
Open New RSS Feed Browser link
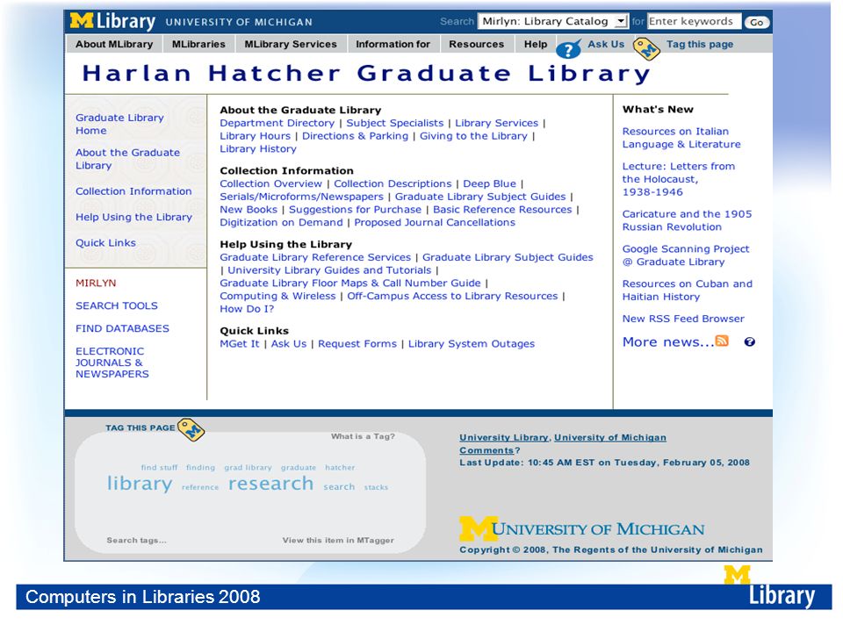coord(683,319)
